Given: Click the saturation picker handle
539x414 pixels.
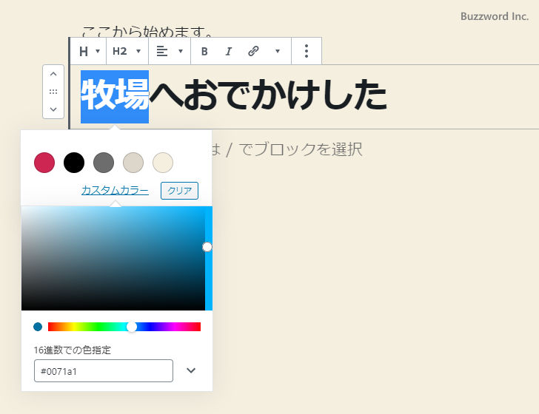Looking at the screenshot, I should pyautogui.click(x=207, y=247).
